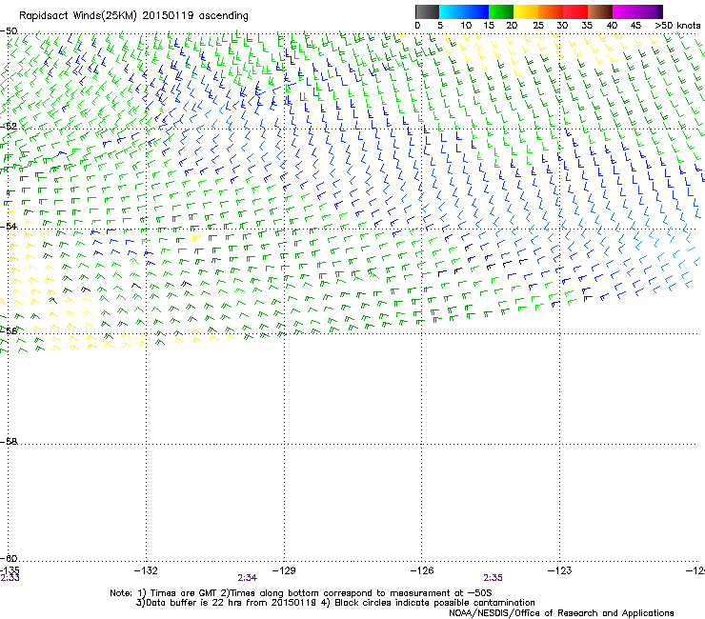
Task: Click the '>50 knots' legend label
Action: tap(677, 26)
